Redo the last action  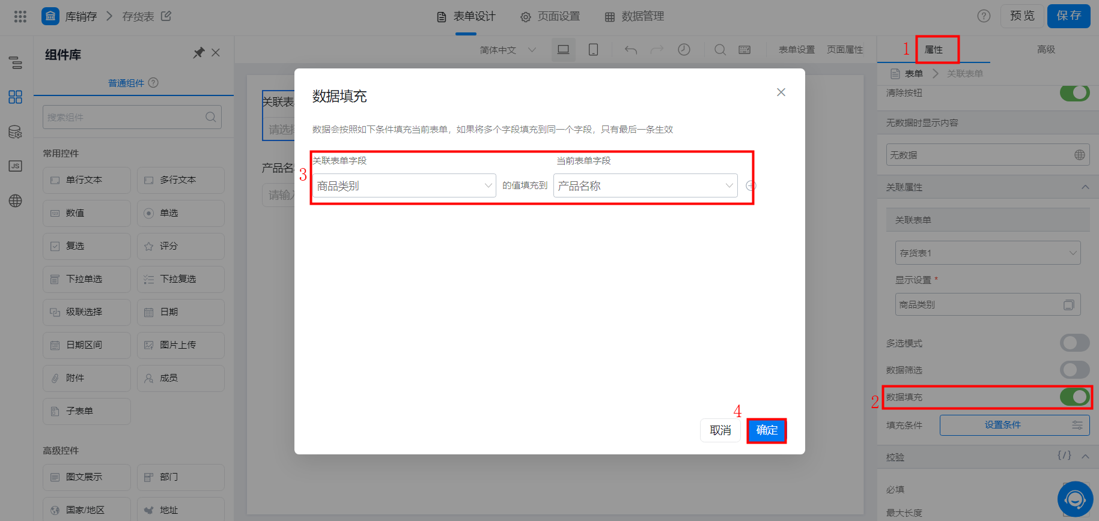[x=657, y=50]
